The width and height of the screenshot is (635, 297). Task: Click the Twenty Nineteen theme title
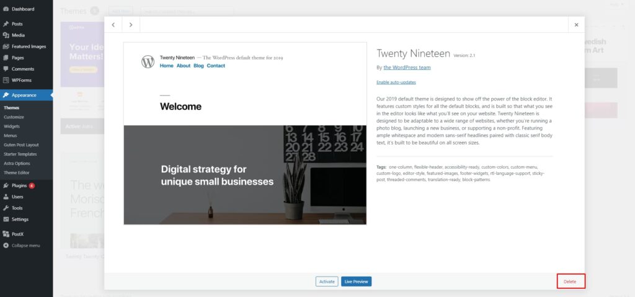413,53
